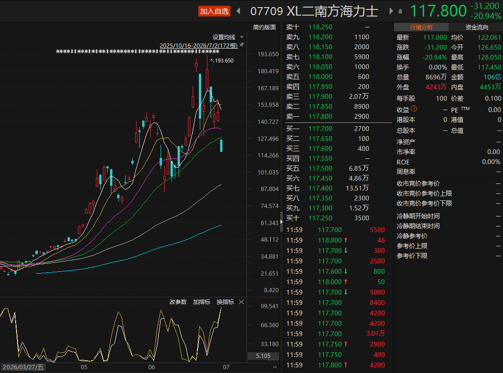Go to the previous stock with left arrow
The image size is (503, 373).
pos(239,11)
